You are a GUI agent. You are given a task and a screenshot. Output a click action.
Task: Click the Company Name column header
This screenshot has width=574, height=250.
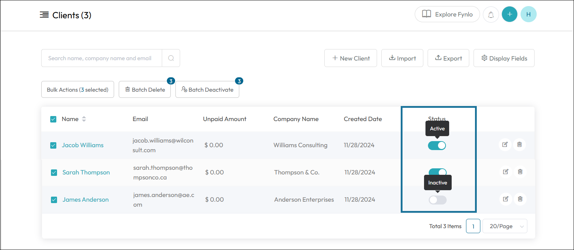click(296, 119)
